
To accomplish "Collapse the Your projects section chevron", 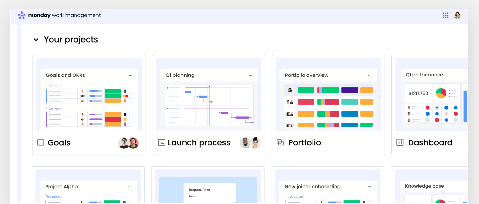I will (x=36, y=40).
